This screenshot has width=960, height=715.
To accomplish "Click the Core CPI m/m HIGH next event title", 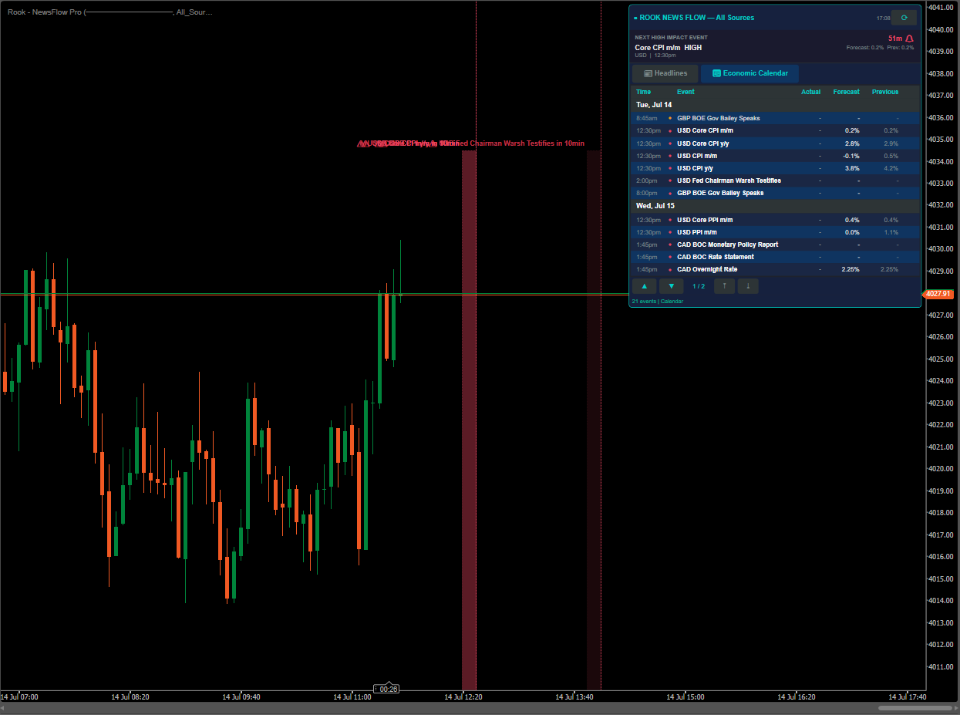I will [x=668, y=48].
